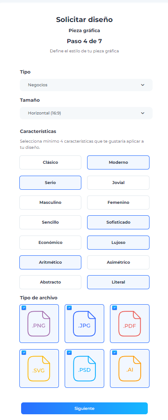Pick the .PSD file icon
This screenshot has height=420, width=168.
point(84,368)
